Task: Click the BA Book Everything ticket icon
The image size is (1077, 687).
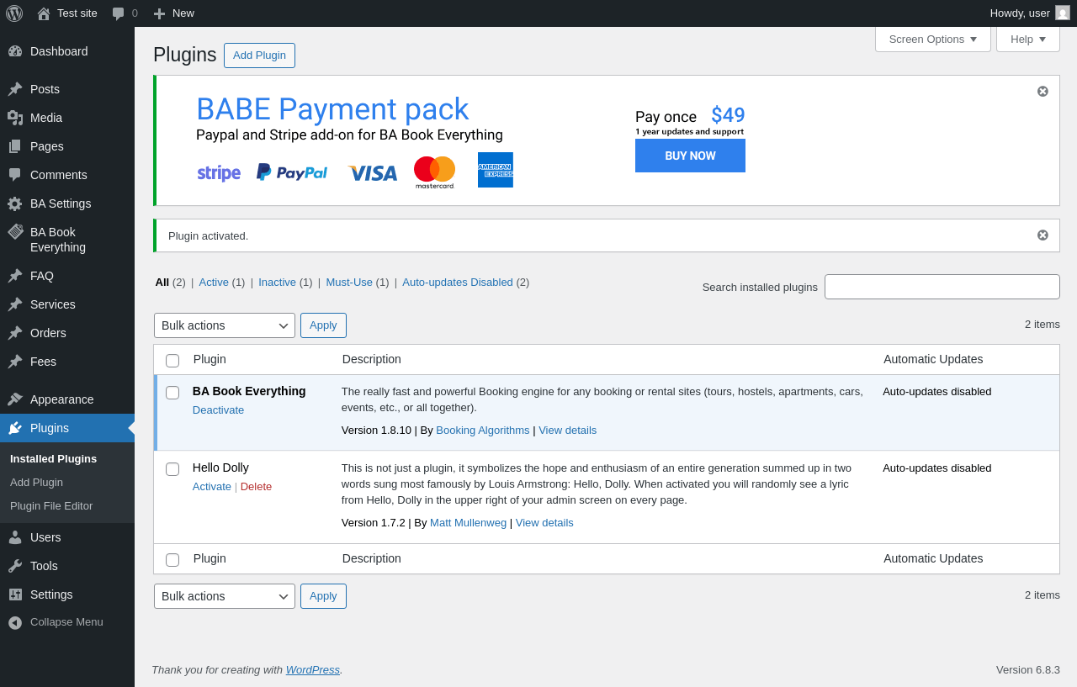Action: 15,232
